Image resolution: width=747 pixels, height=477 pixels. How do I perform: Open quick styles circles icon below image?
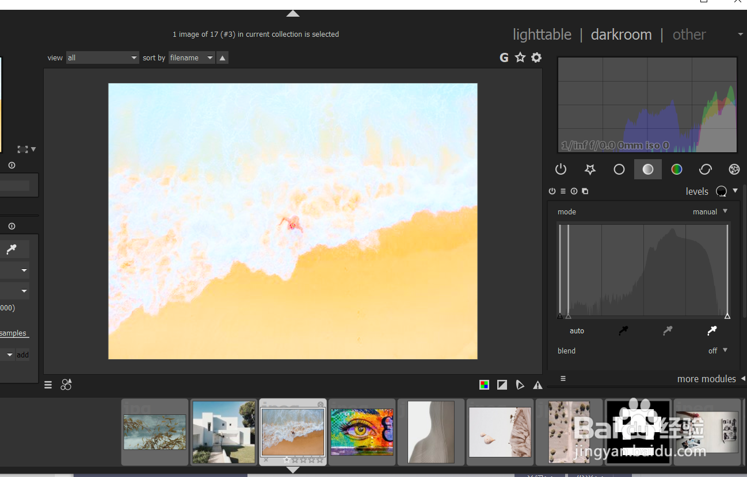tap(66, 384)
